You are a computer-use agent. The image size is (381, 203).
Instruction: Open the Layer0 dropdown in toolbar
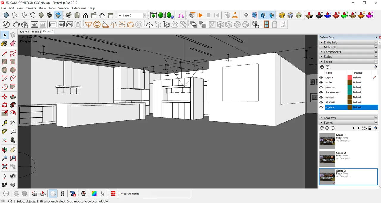coord(145,15)
